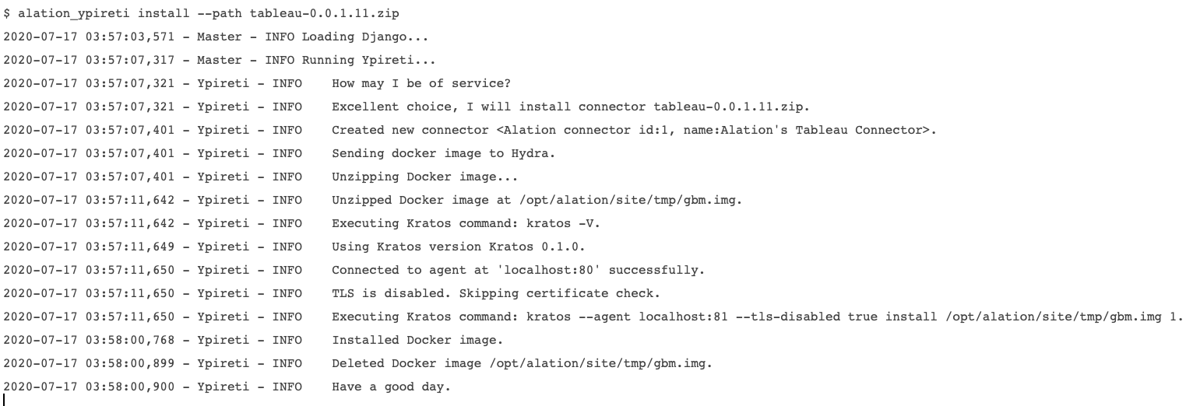The width and height of the screenshot is (1193, 406).
Task: Click the 'kratos -V' command line
Action: pos(302,223)
